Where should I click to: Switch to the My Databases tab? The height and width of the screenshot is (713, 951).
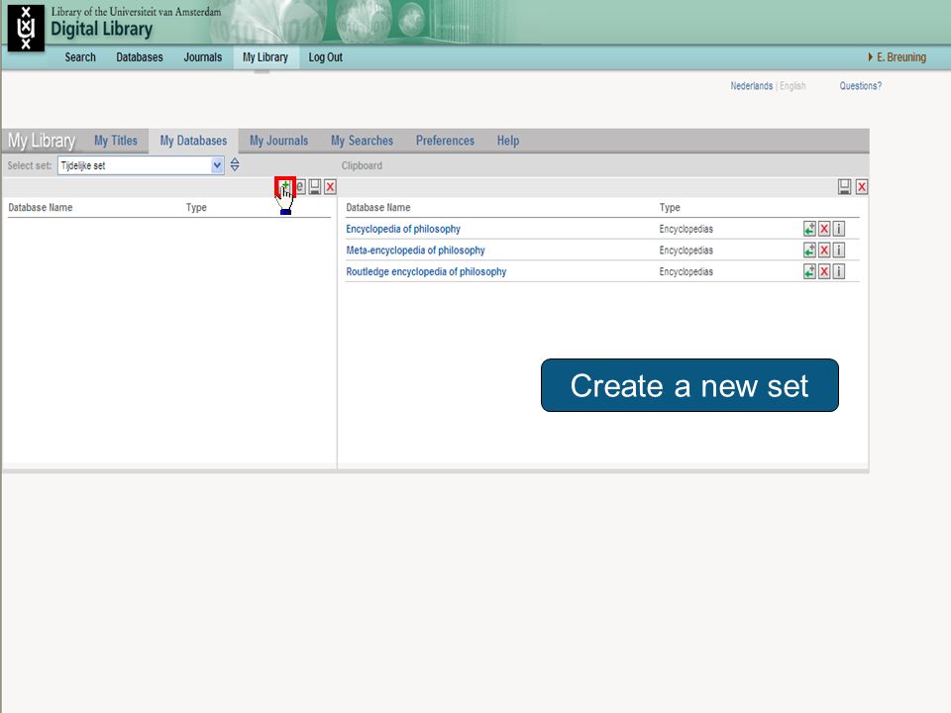coord(193,141)
